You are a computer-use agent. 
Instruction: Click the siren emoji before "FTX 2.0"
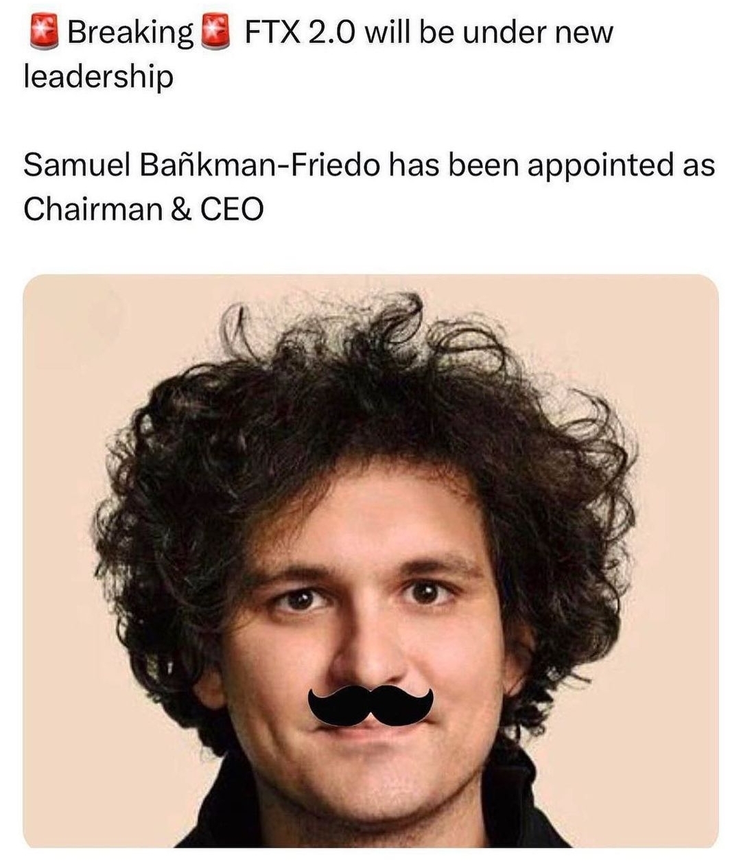coord(214,32)
